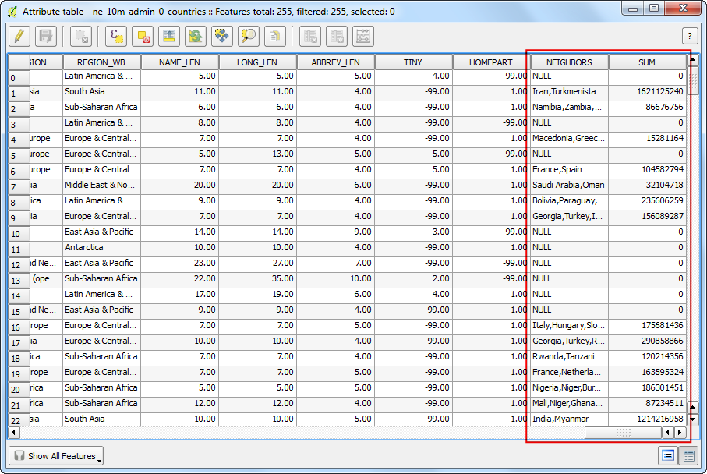Switch to form view icon at bottom right
Screen dimensions: 707x474
[668, 455]
